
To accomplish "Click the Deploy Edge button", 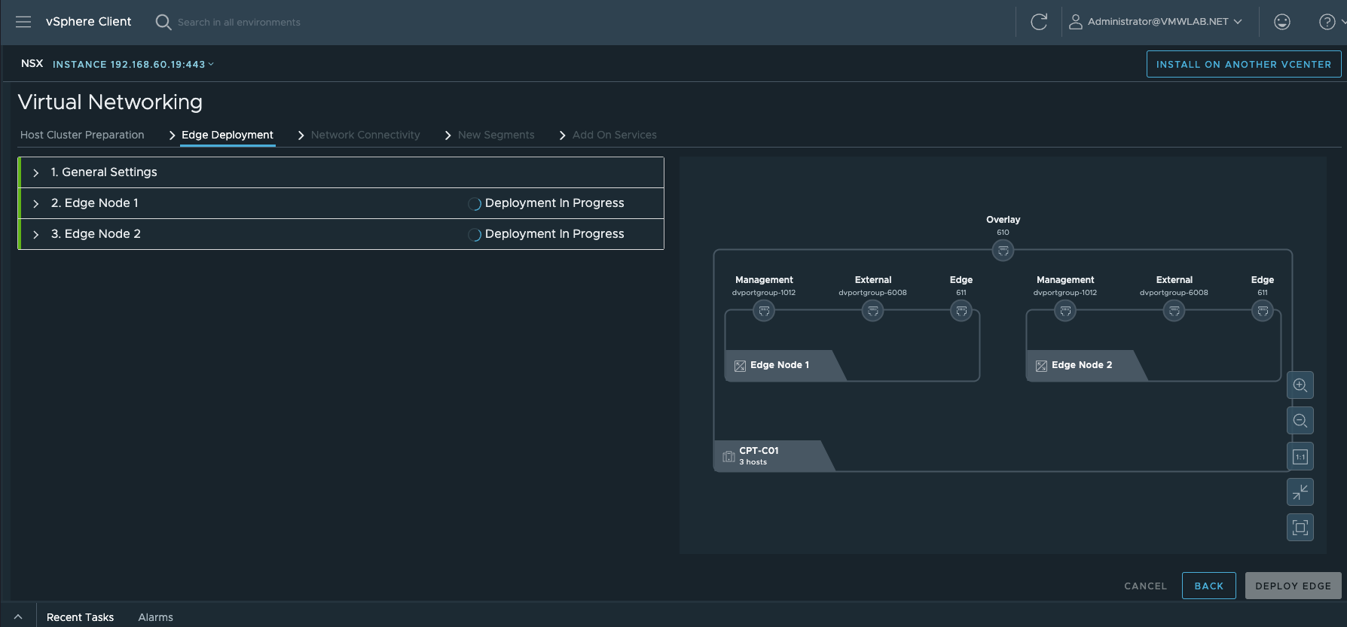I will 1293,586.
